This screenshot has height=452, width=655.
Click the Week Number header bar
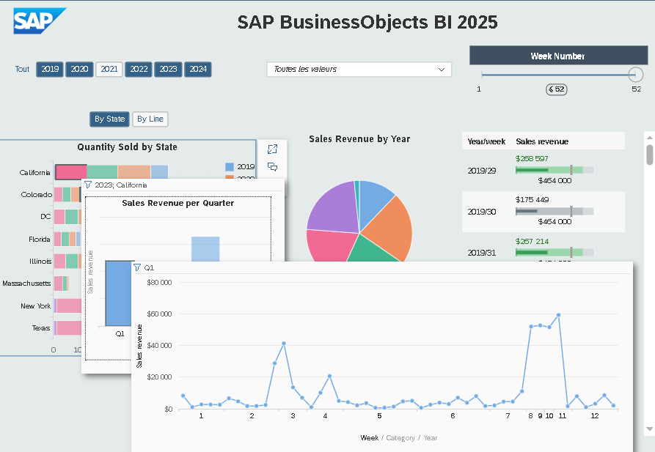click(x=558, y=56)
